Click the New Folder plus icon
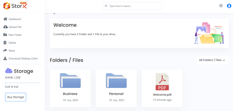The image size is (233, 111). point(5,35)
